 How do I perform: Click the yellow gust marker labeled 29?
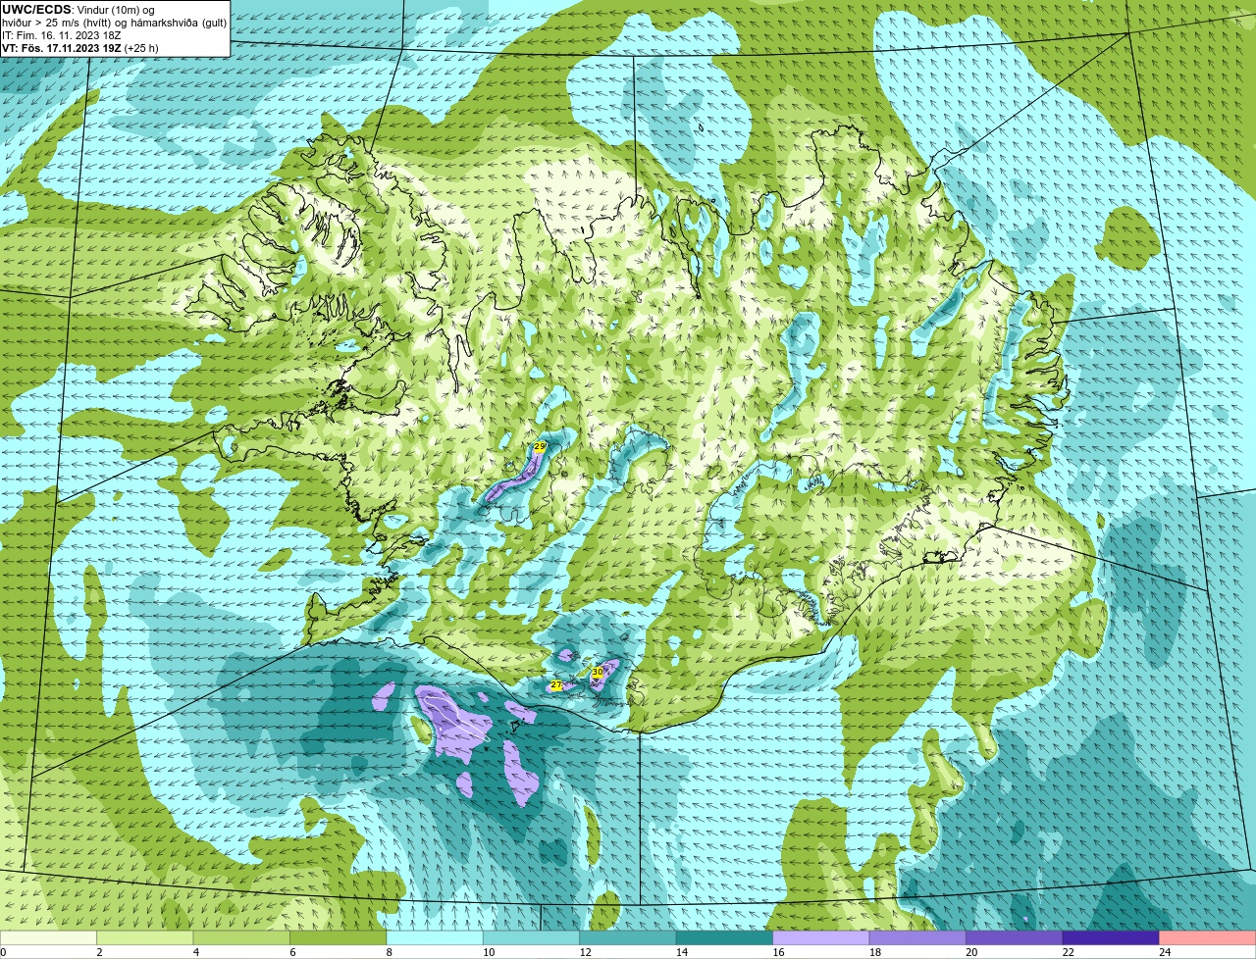pyautogui.click(x=539, y=446)
